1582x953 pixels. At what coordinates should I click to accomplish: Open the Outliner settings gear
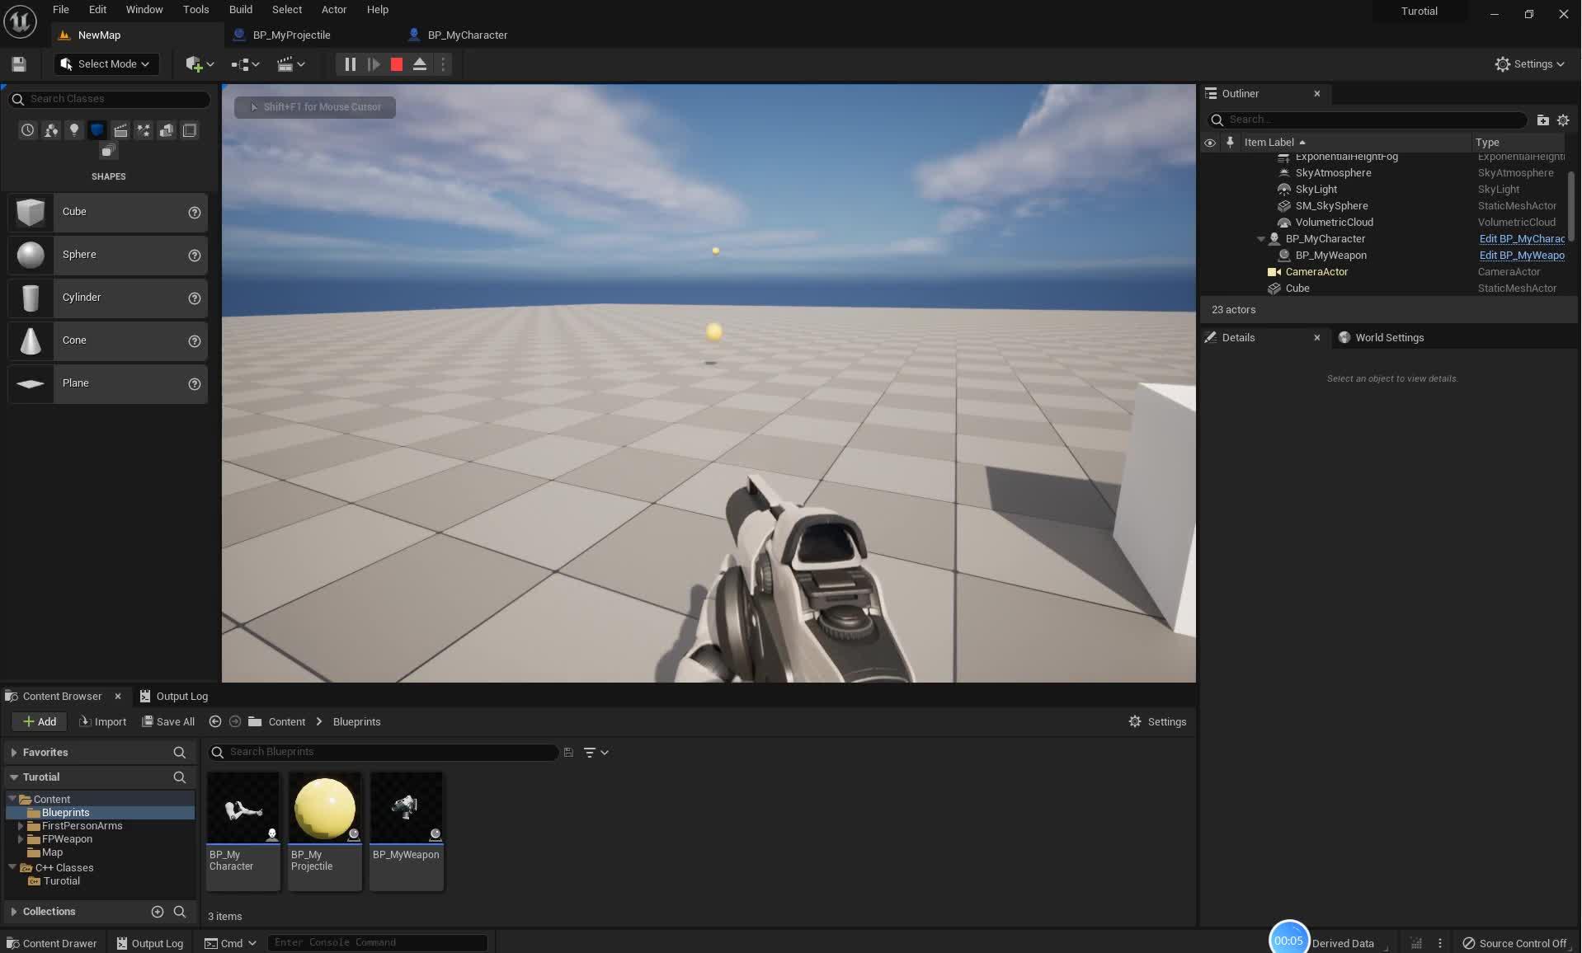tap(1563, 120)
